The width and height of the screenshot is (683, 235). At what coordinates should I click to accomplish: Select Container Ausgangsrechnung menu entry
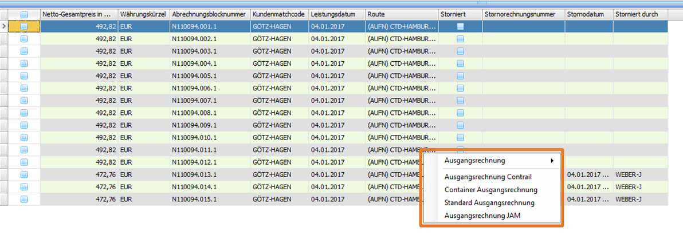click(x=490, y=190)
